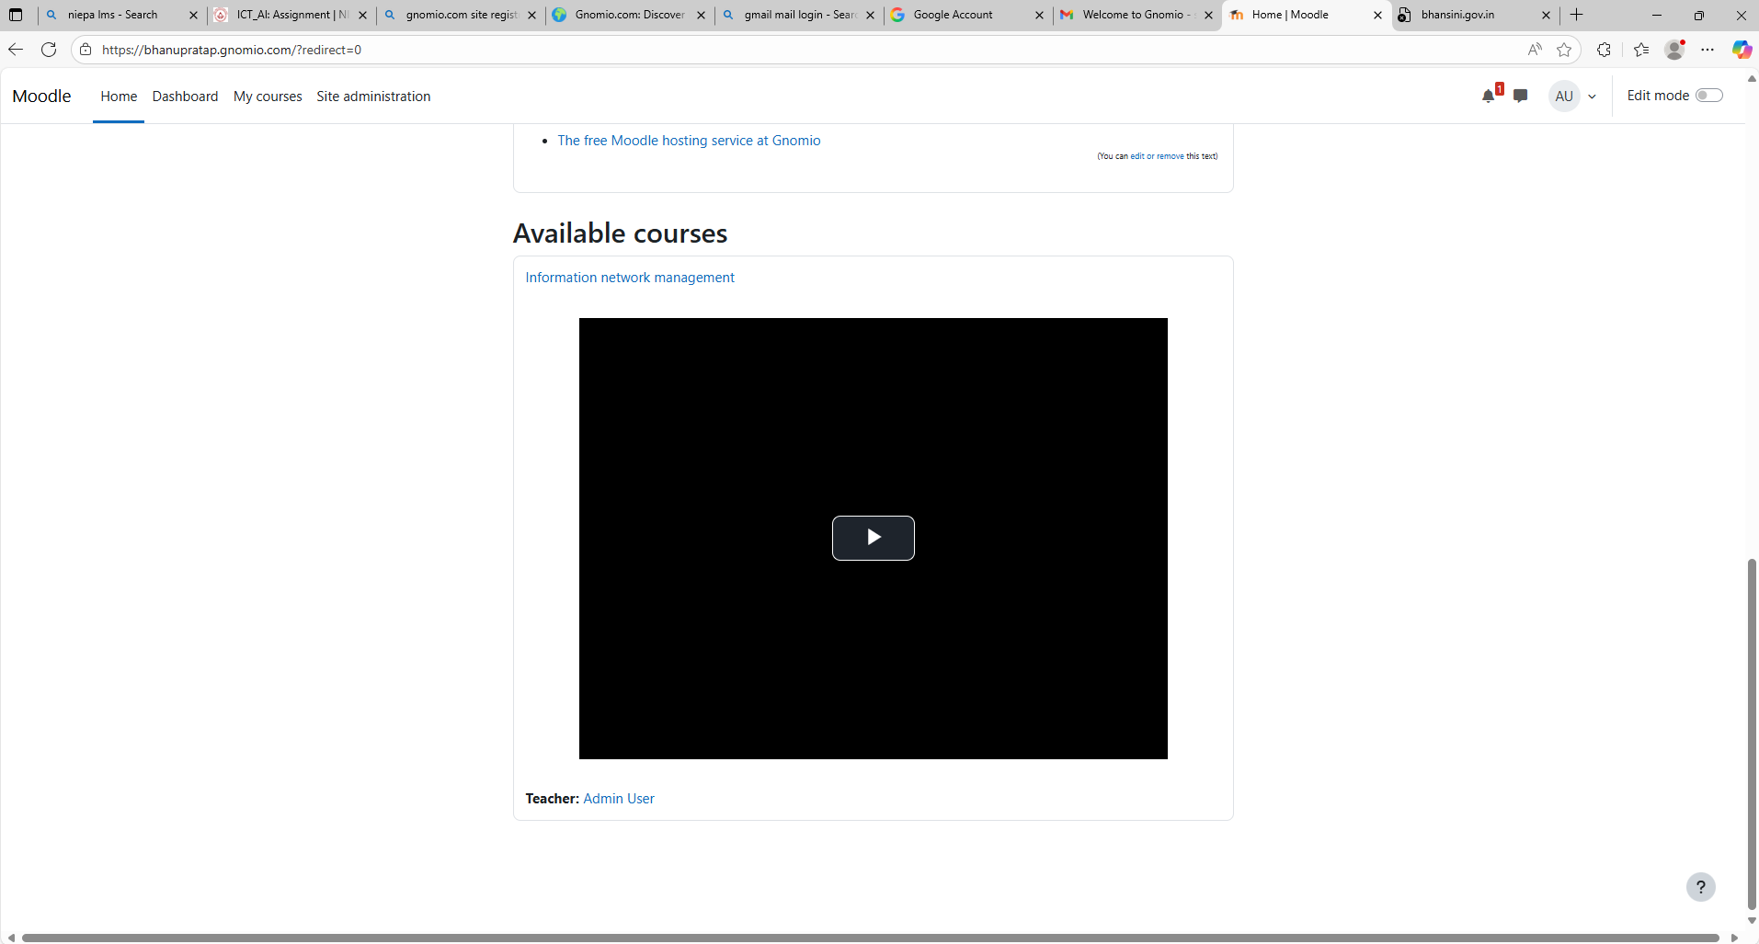The width and height of the screenshot is (1759, 944).
Task: Open the Read aloud icon in address bar
Action: coord(1535,50)
